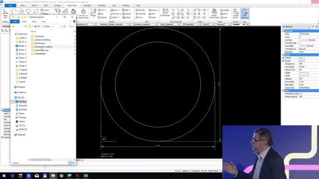Open OneDrive in Explorer navigation pane
Viewport: 319px width, 179px height.
pos(20,92)
